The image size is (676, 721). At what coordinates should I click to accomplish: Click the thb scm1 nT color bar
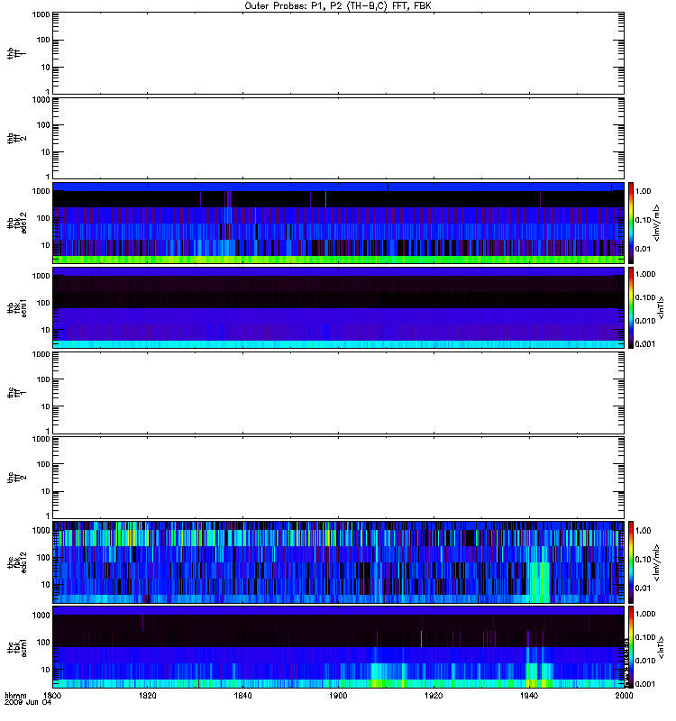[x=631, y=307]
